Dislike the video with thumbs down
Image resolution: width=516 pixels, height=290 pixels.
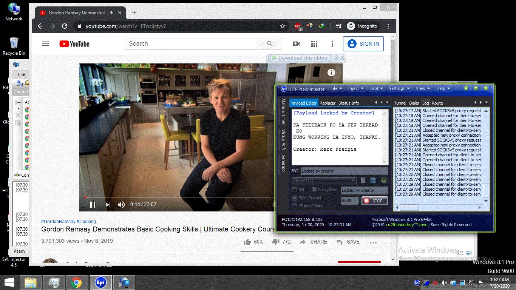tap(276, 242)
